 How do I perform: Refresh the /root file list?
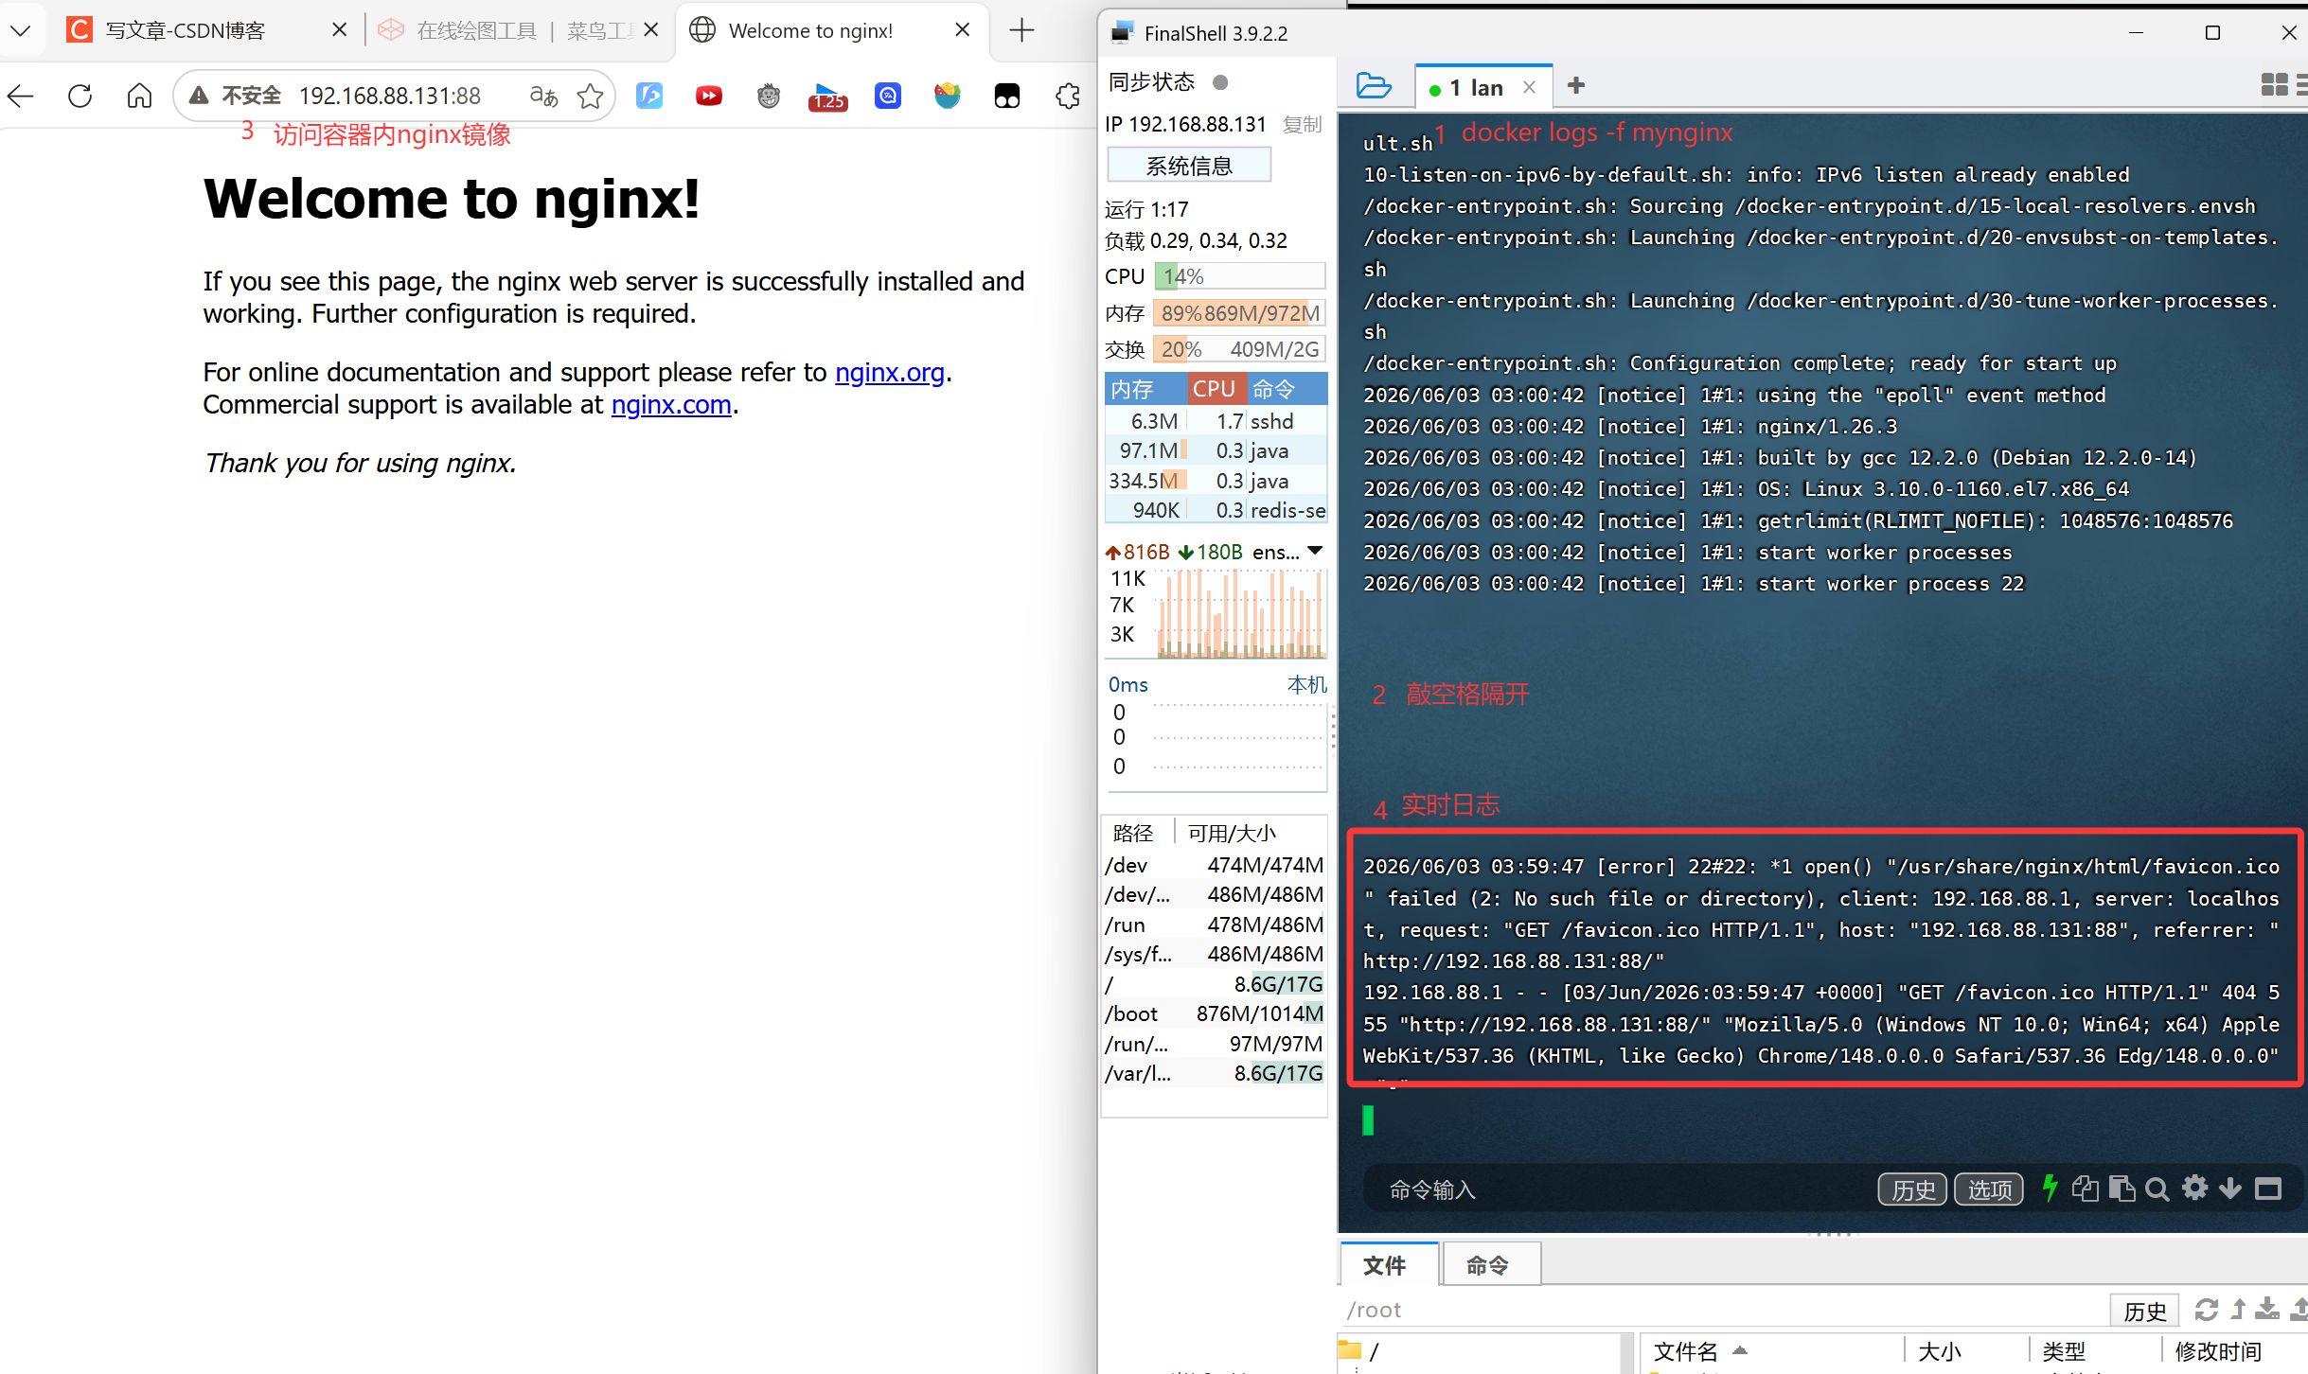click(2207, 1310)
